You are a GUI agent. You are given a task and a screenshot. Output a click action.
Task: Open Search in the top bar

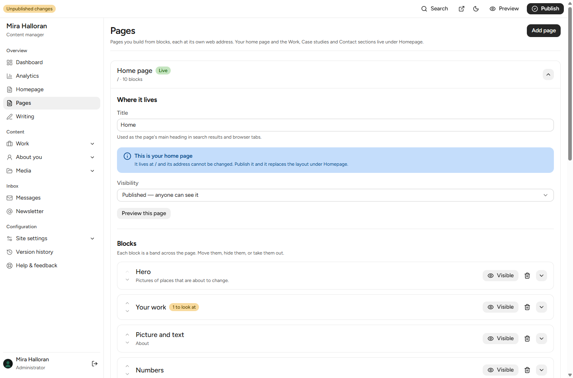(435, 9)
